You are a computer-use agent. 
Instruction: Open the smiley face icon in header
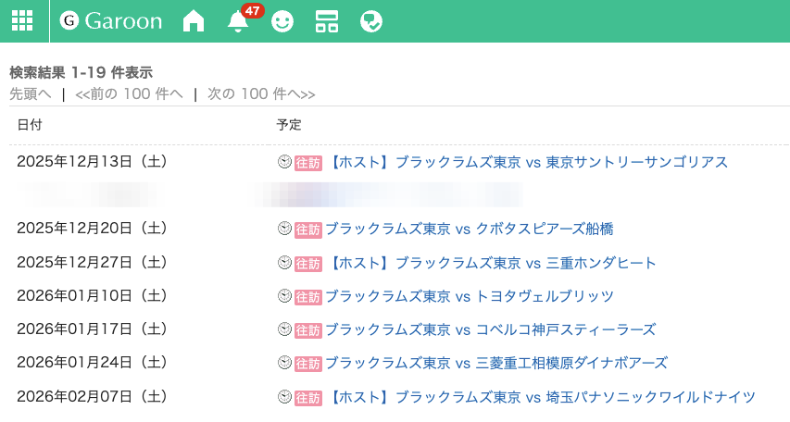click(x=282, y=21)
